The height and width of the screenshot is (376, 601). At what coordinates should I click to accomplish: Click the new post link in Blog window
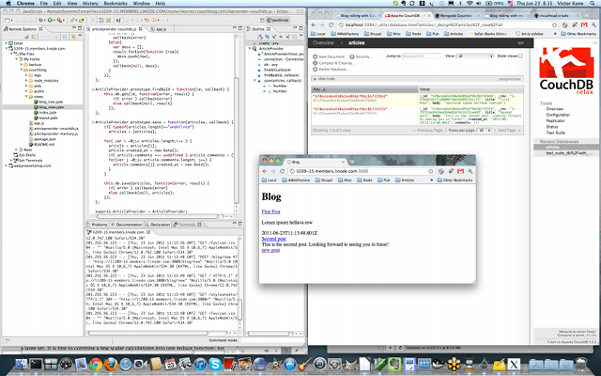[x=270, y=250]
